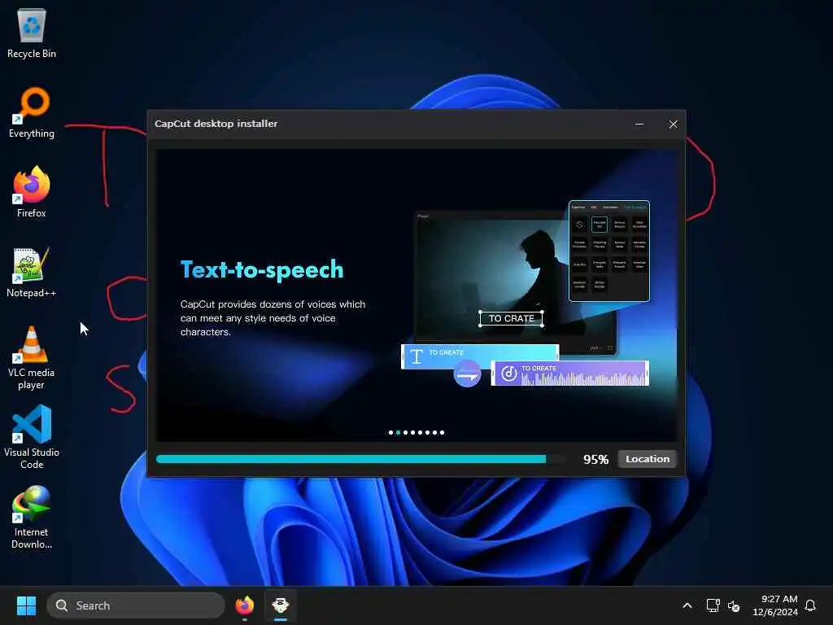Select the Everything search desktop shortcut
833x625 pixels.
[x=32, y=112]
